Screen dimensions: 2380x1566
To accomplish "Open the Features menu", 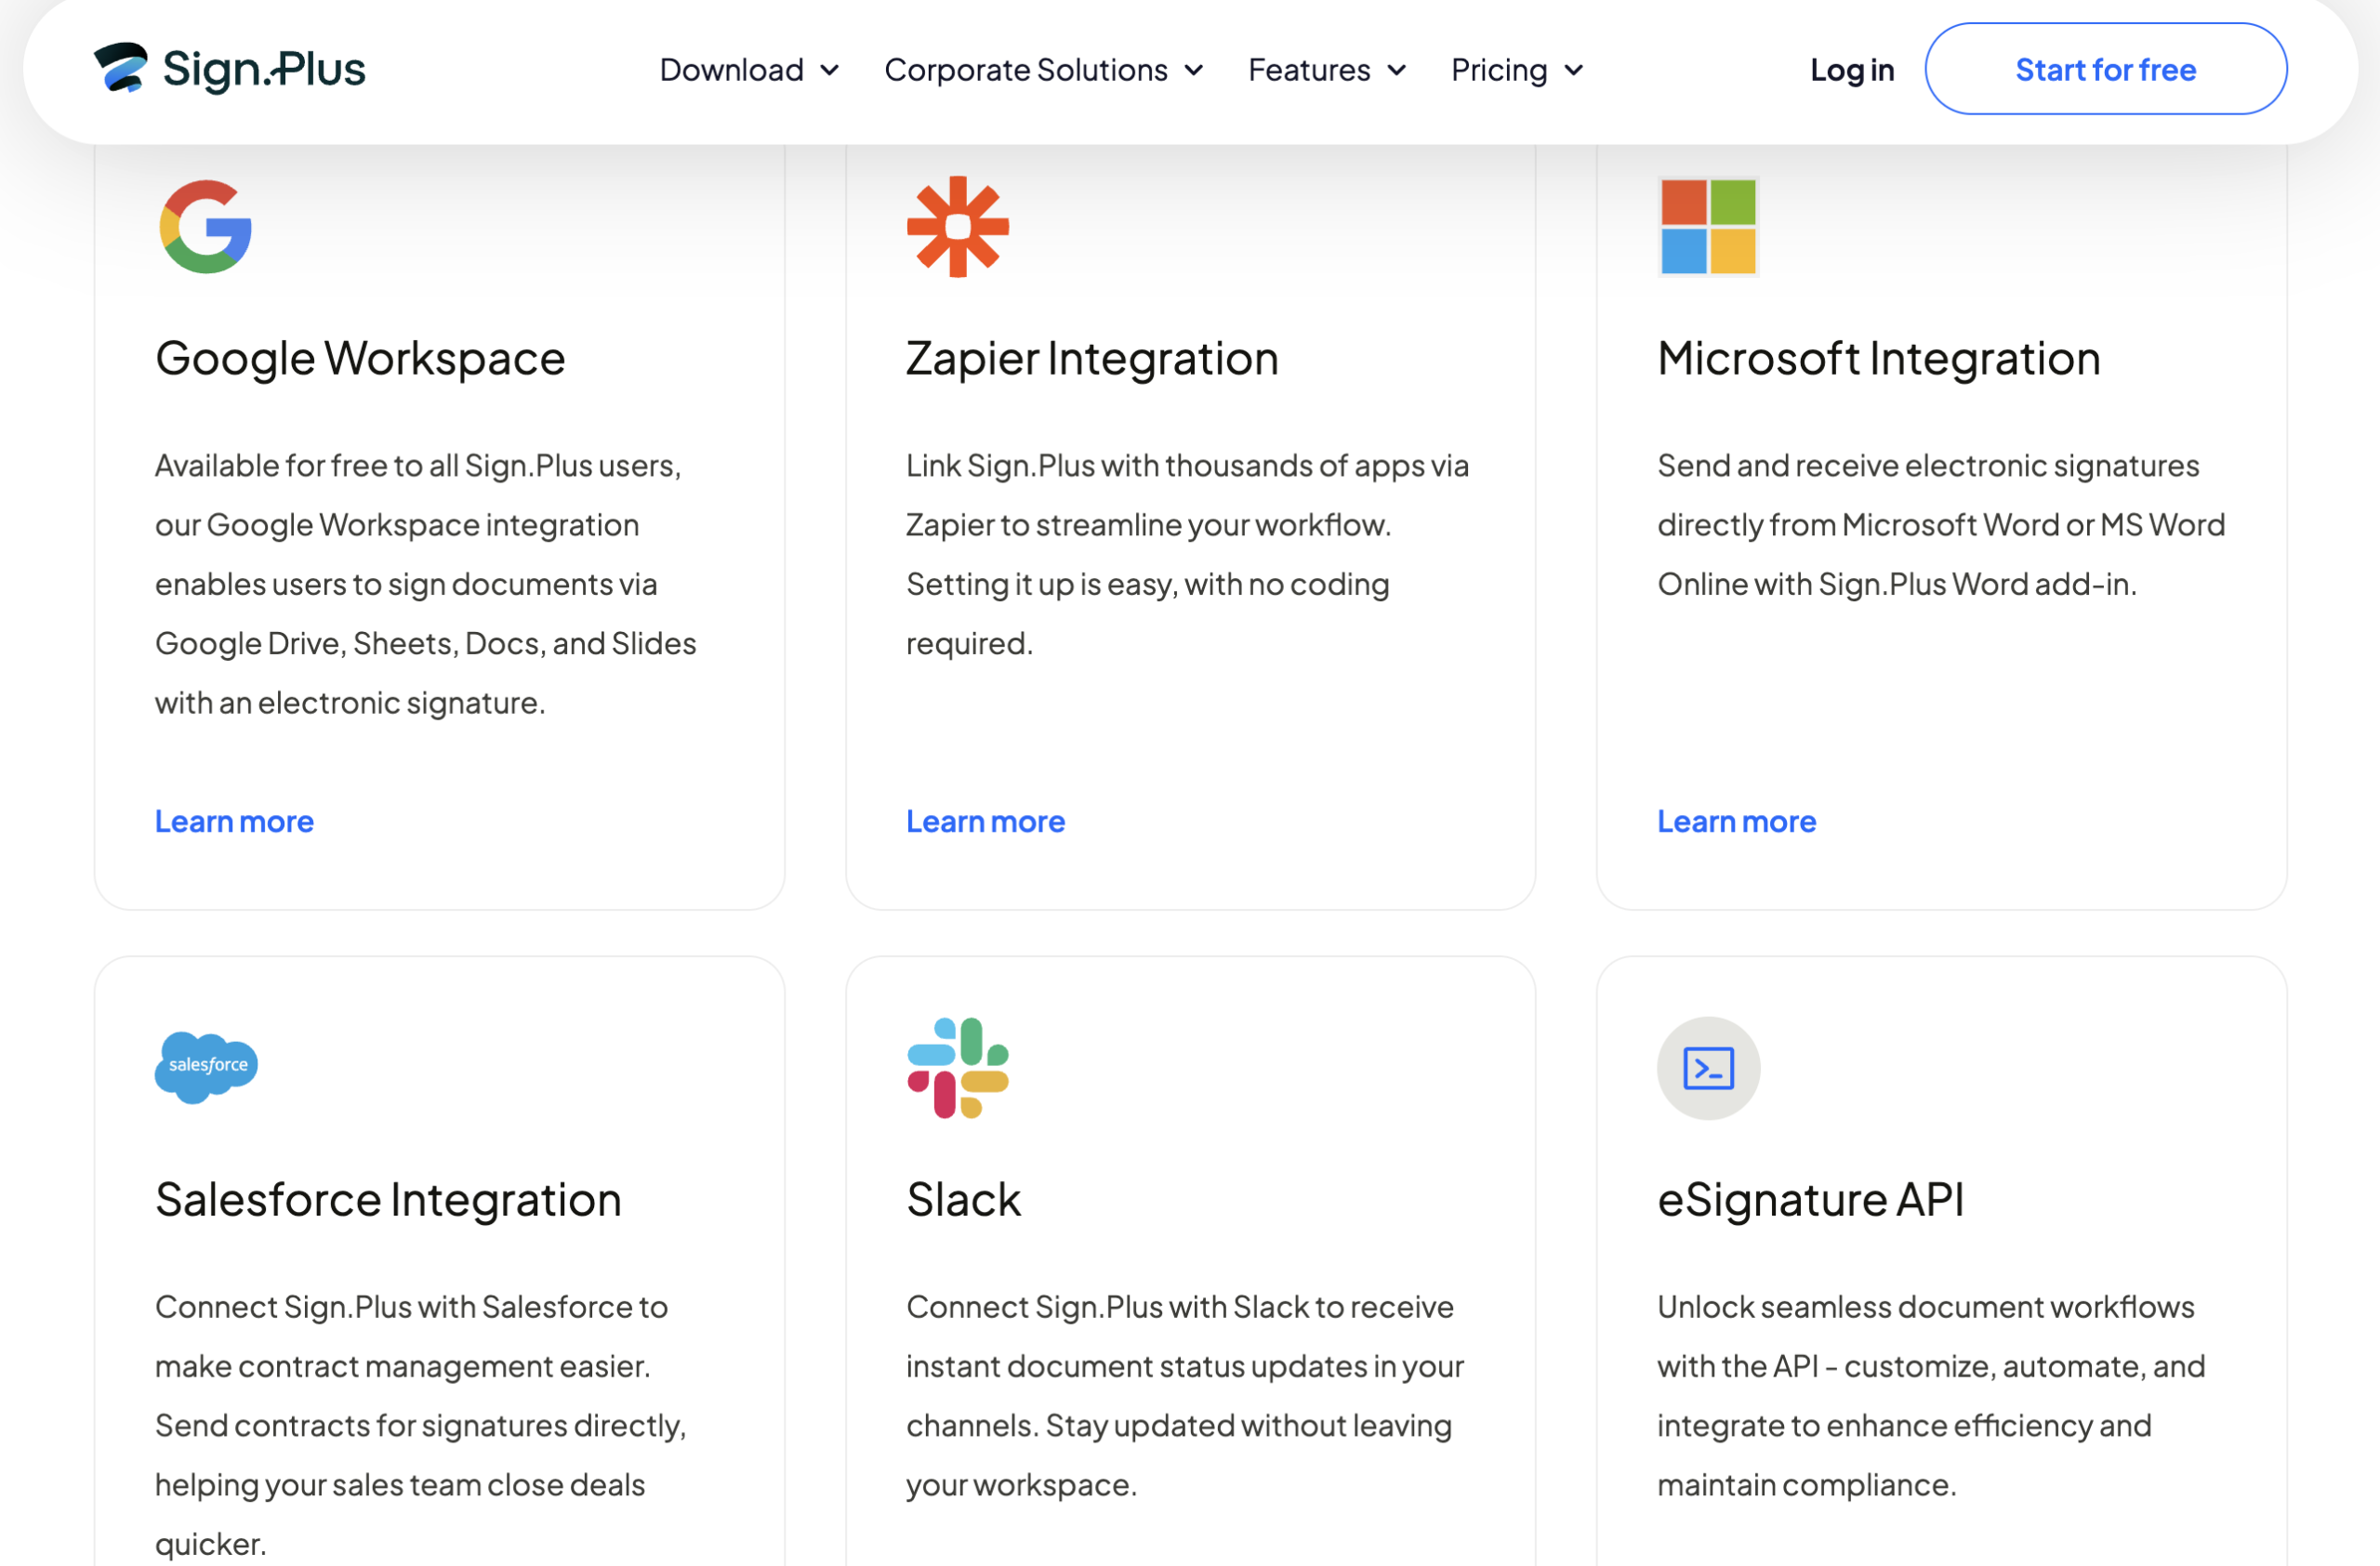I will coord(1327,70).
